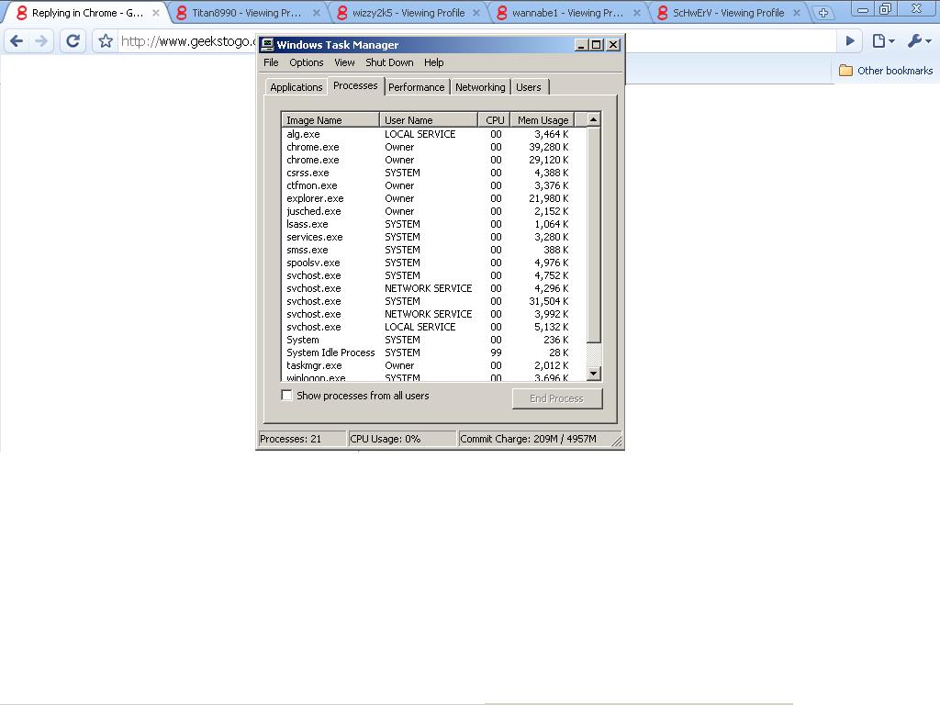Switch to the Applications tab
The height and width of the screenshot is (705, 940).
click(297, 87)
